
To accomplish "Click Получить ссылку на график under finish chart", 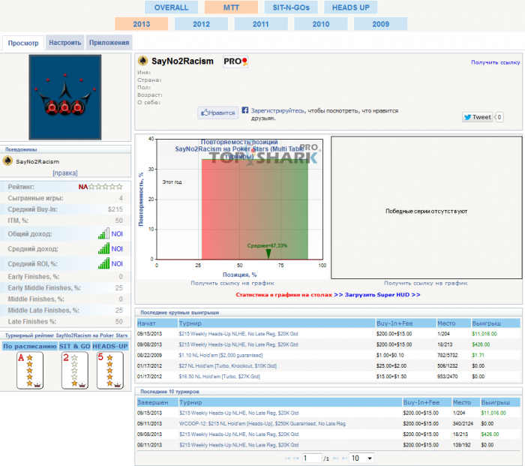I will [232, 283].
